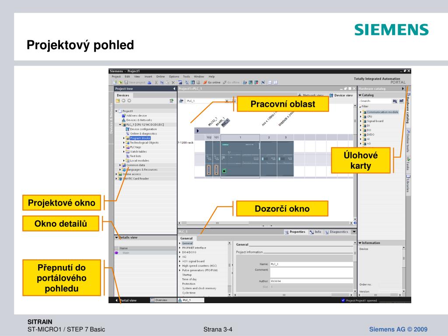The height and width of the screenshot is (336, 448).
Task: Open Online & diagnostics tree item
Action: click(x=141, y=134)
